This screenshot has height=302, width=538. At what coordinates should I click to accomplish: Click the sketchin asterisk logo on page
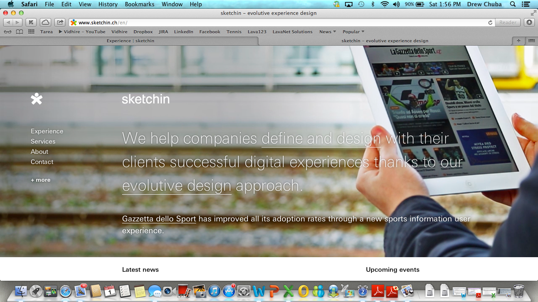tap(37, 99)
